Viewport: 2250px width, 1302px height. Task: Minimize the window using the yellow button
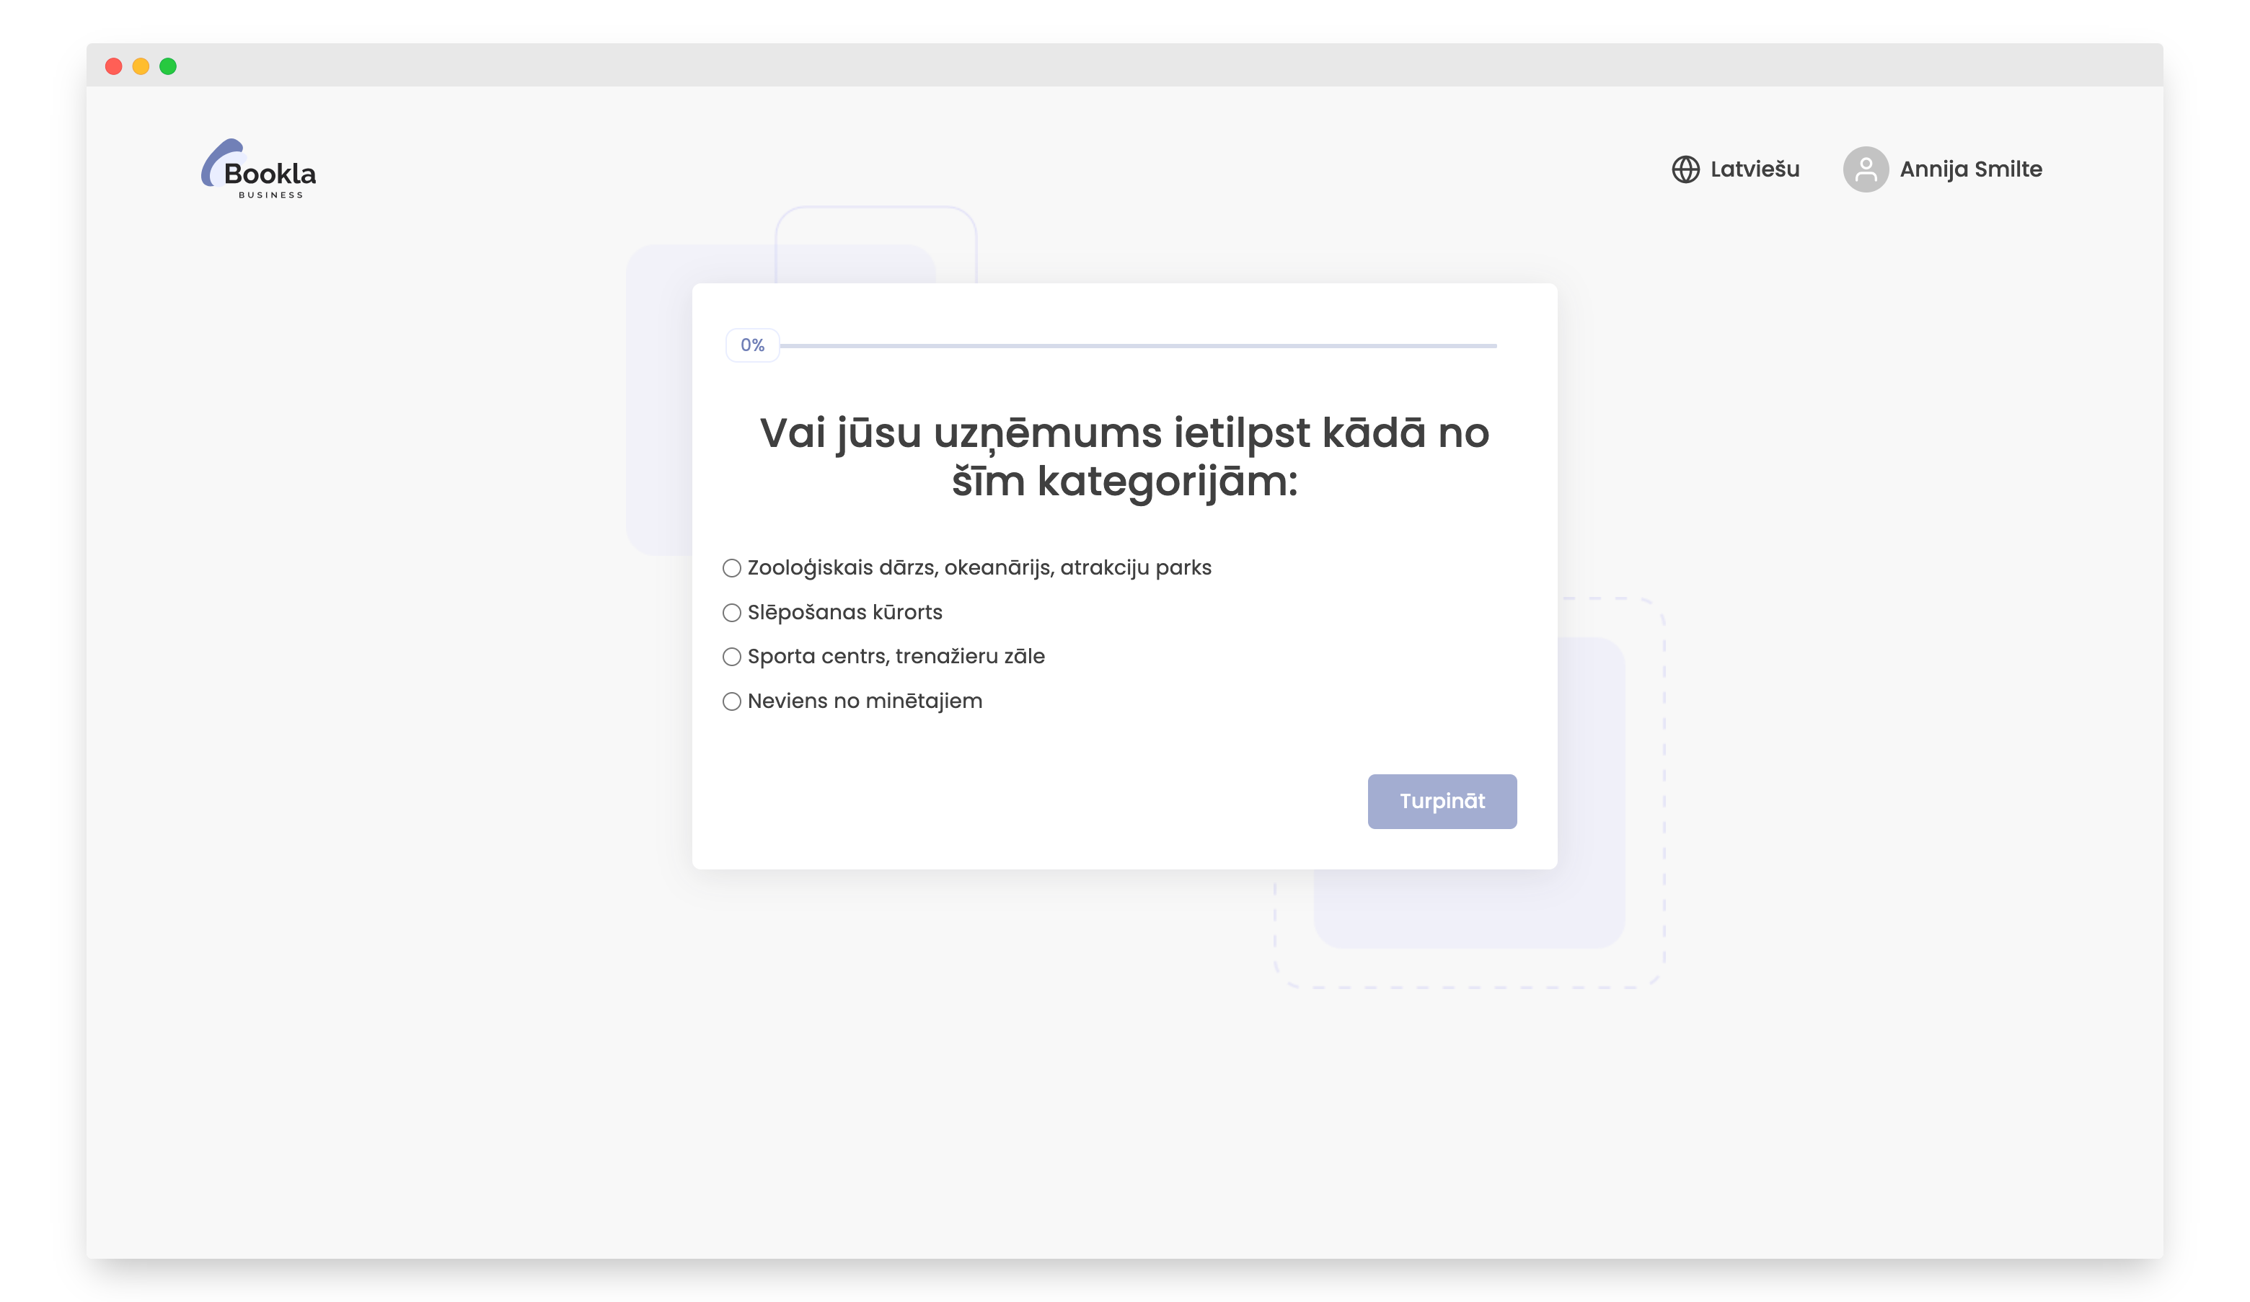pyautogui.click(x=141, y=67)
